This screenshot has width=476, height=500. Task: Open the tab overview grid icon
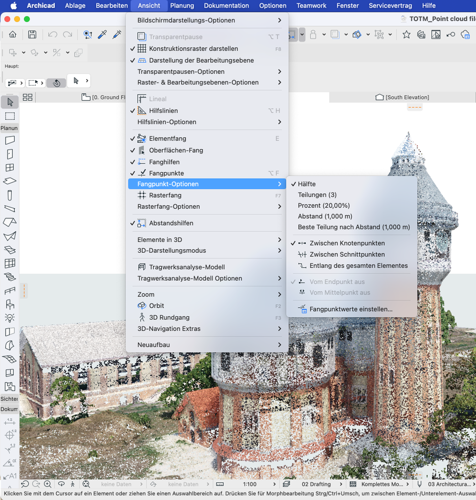(x=28, y=97)
